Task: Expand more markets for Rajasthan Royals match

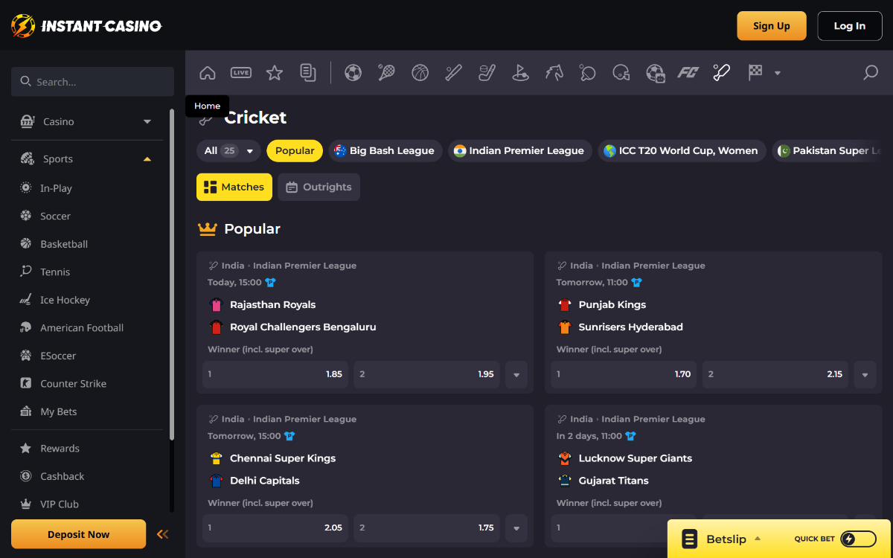Action: 516,375
